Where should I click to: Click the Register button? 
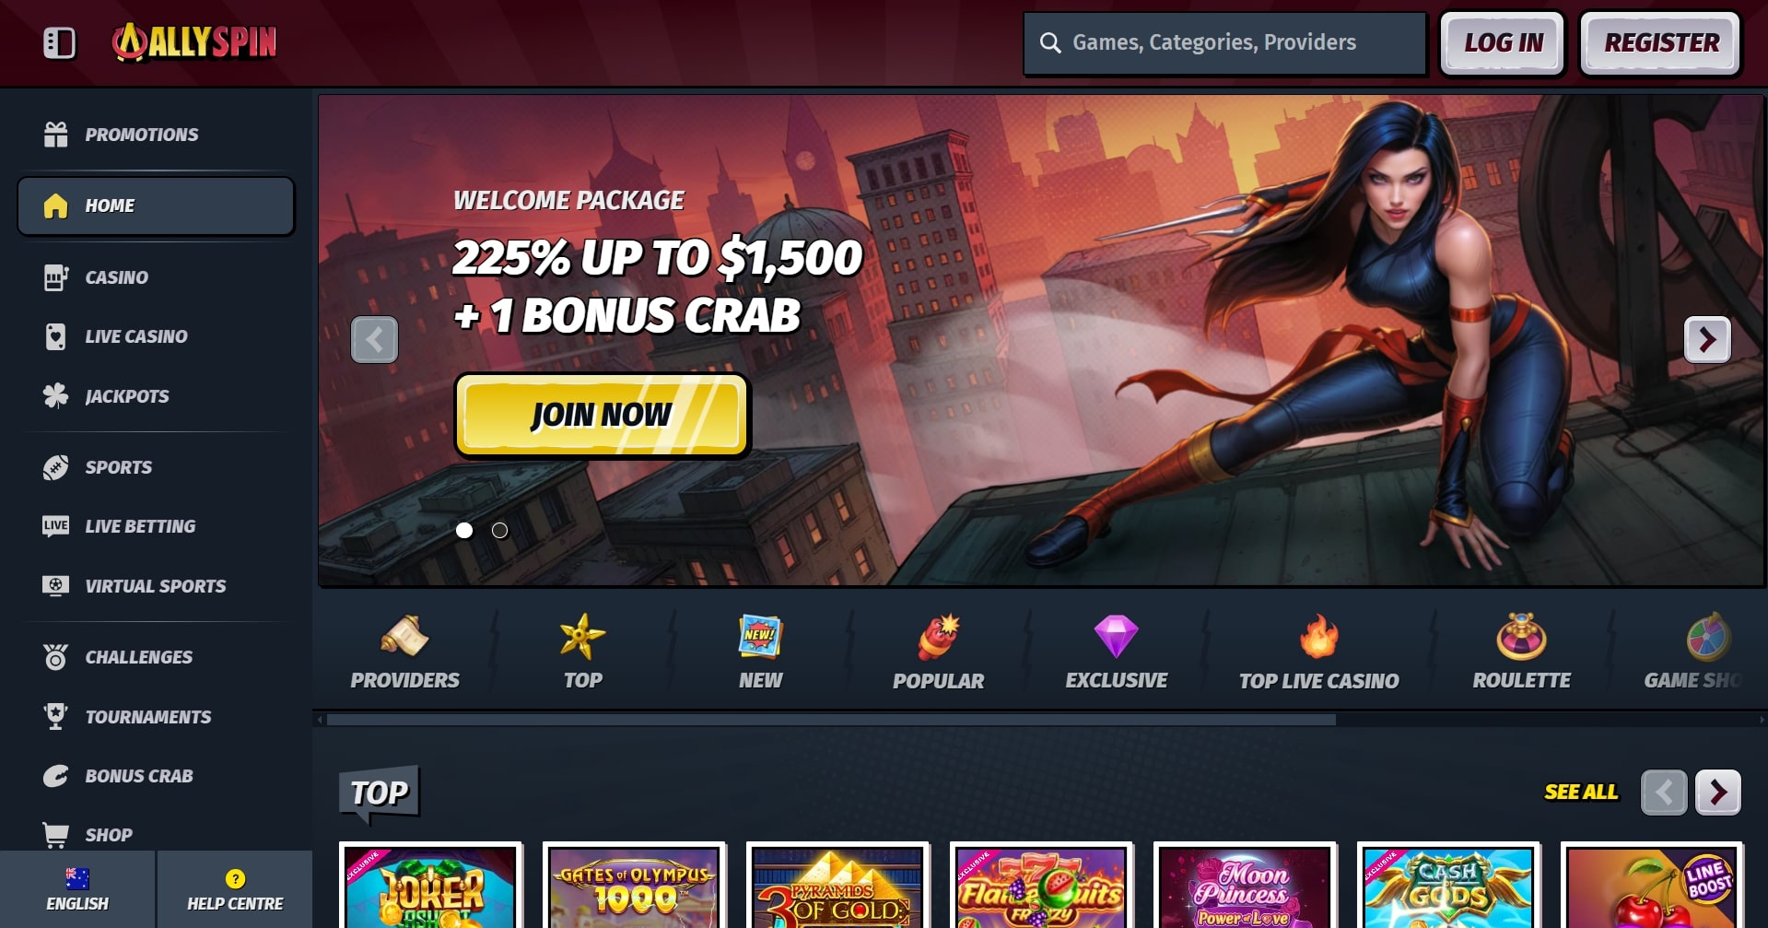coord(1660,42)
